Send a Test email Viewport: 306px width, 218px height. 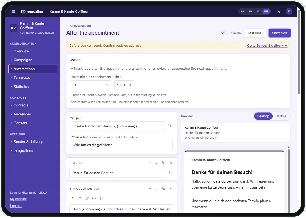pos(255,33)
